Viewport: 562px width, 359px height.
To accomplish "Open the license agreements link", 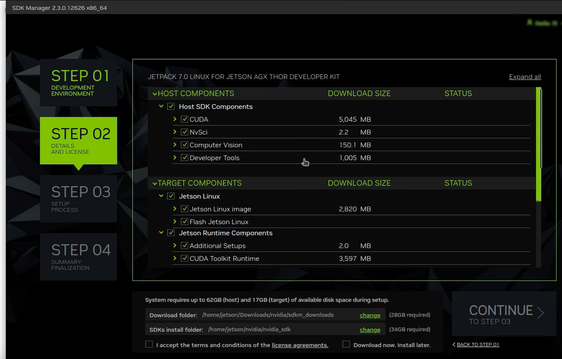I will pyautogui.click(x=300, y=345).
